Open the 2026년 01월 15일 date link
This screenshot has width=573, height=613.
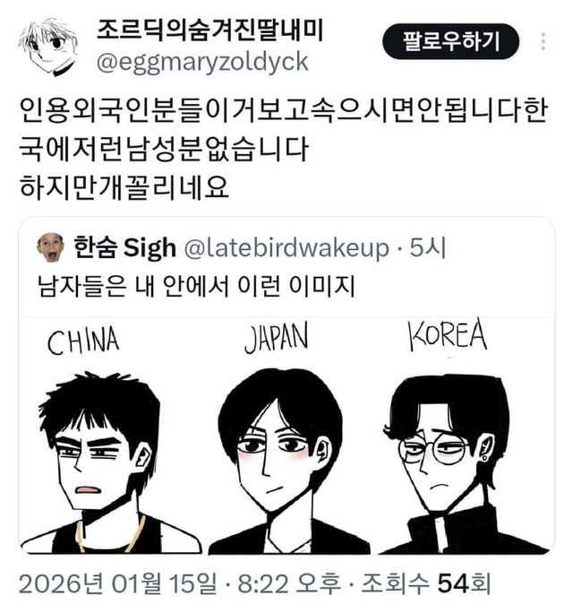pyautogui.click(x=117, y=584)
